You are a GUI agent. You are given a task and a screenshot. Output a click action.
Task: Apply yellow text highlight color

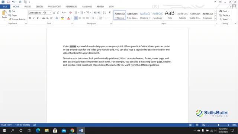tap(62, 18)
